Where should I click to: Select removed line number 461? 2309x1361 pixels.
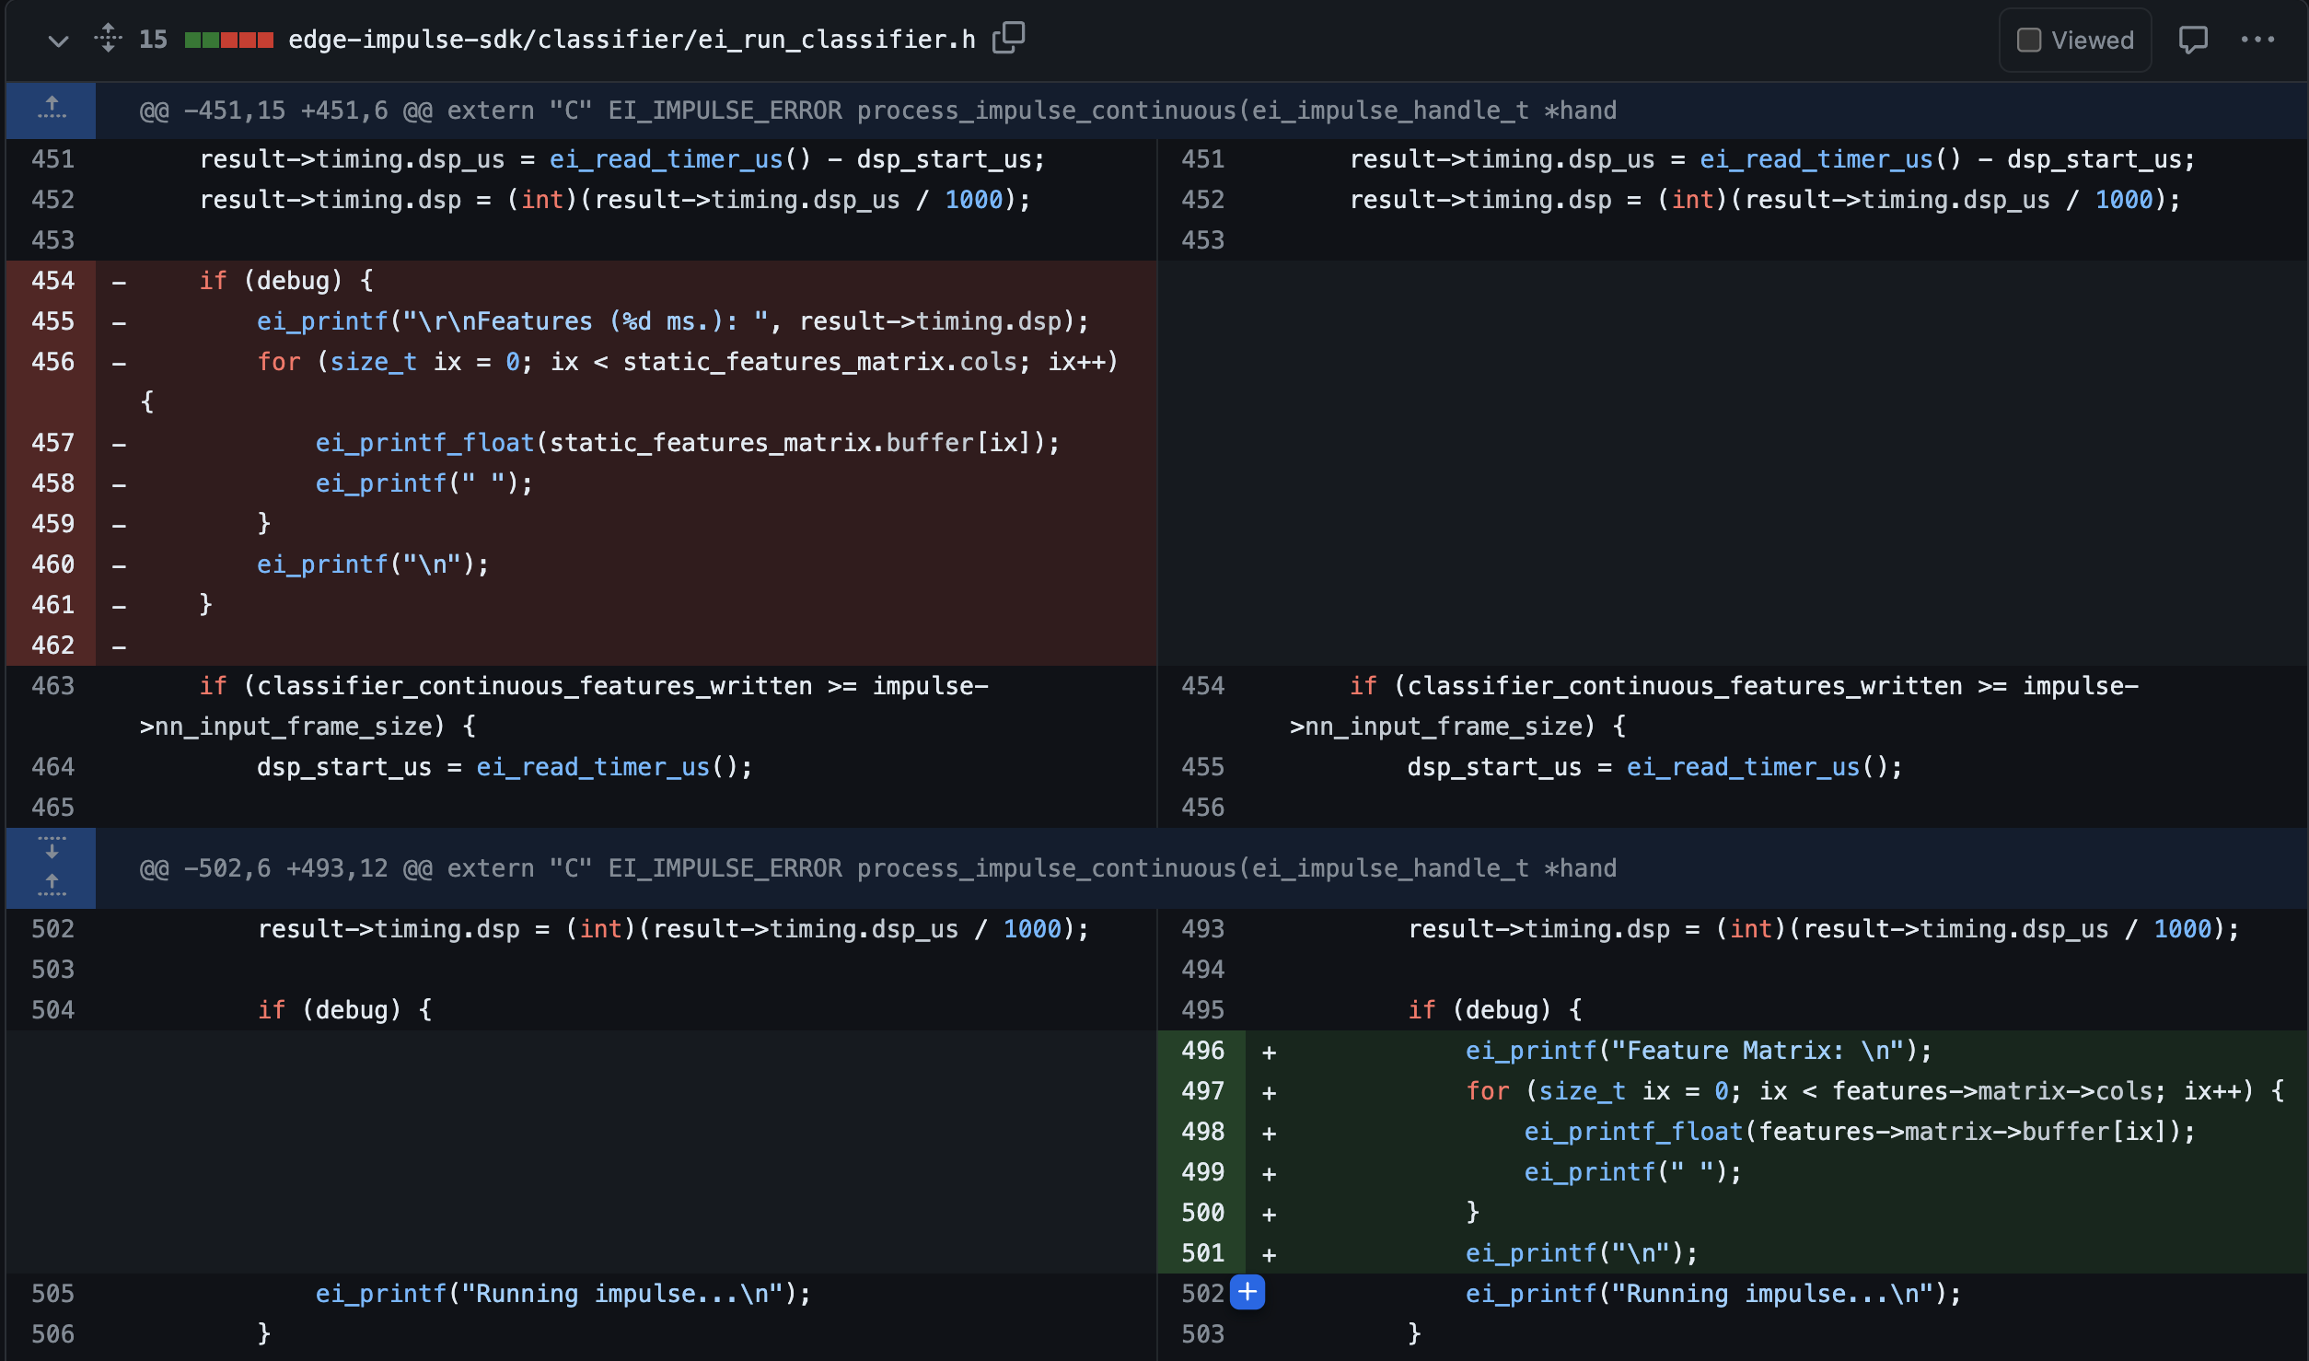click(x=52, y=605)
